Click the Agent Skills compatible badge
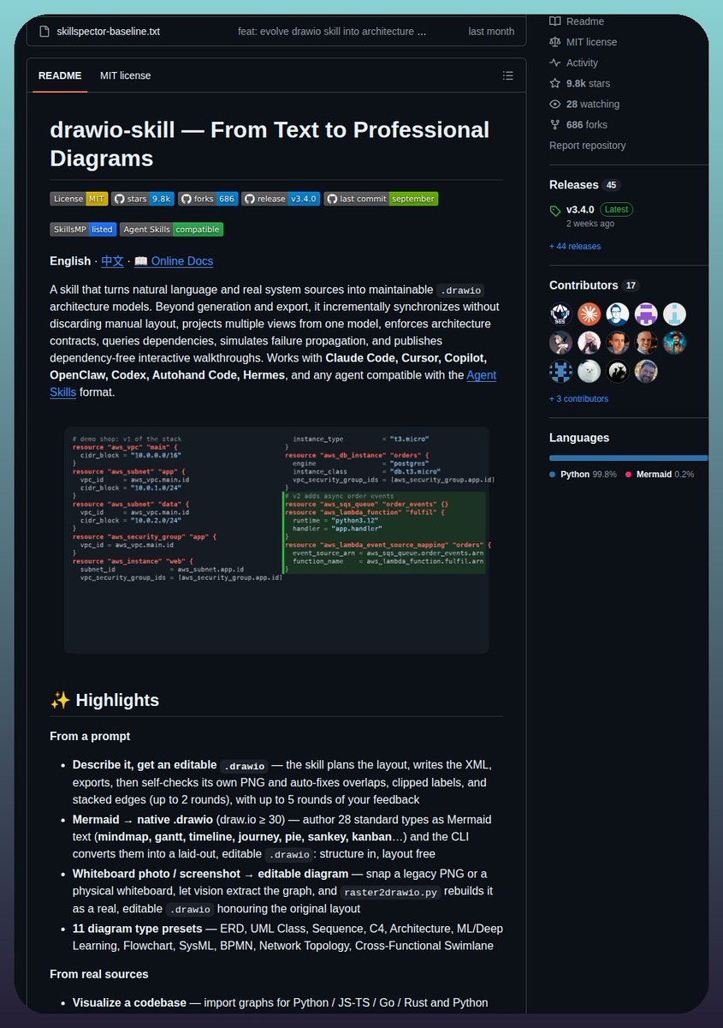The width and height of the screenshot is (723, 1028). [171, 230]
